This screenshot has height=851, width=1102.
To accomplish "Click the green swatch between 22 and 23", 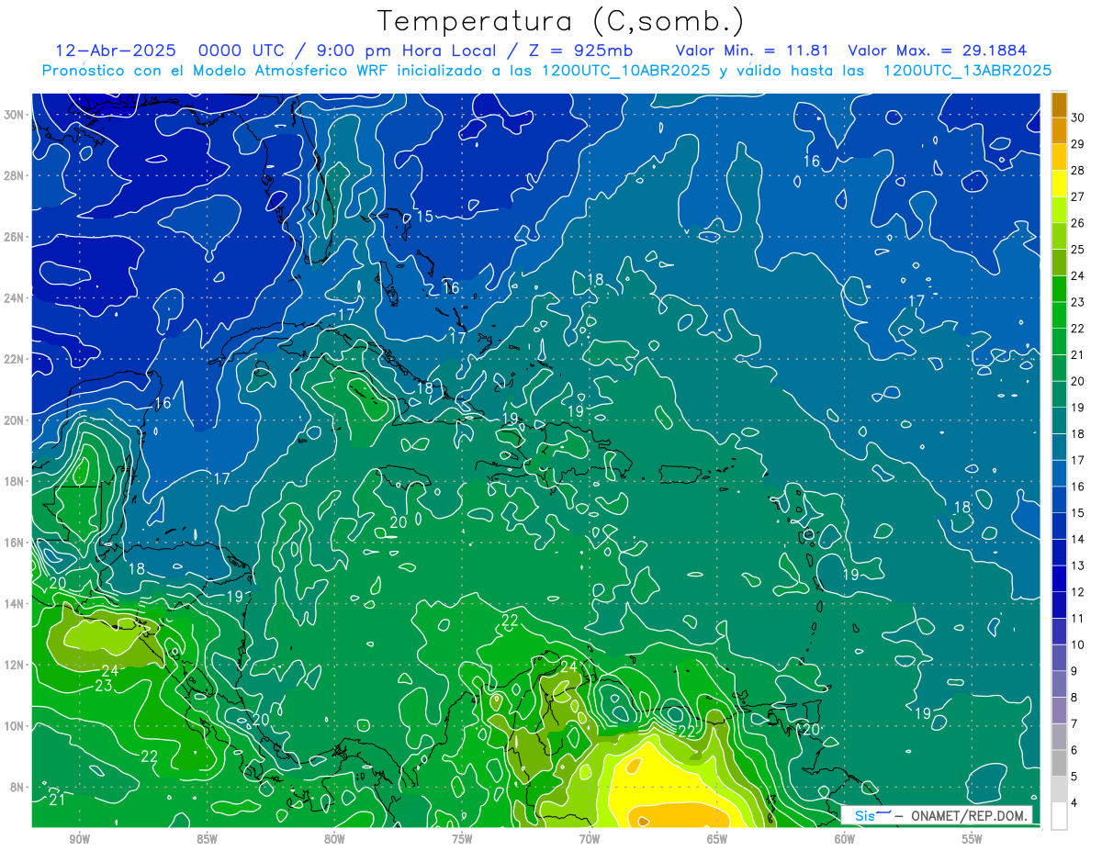I will (1060, 315).
